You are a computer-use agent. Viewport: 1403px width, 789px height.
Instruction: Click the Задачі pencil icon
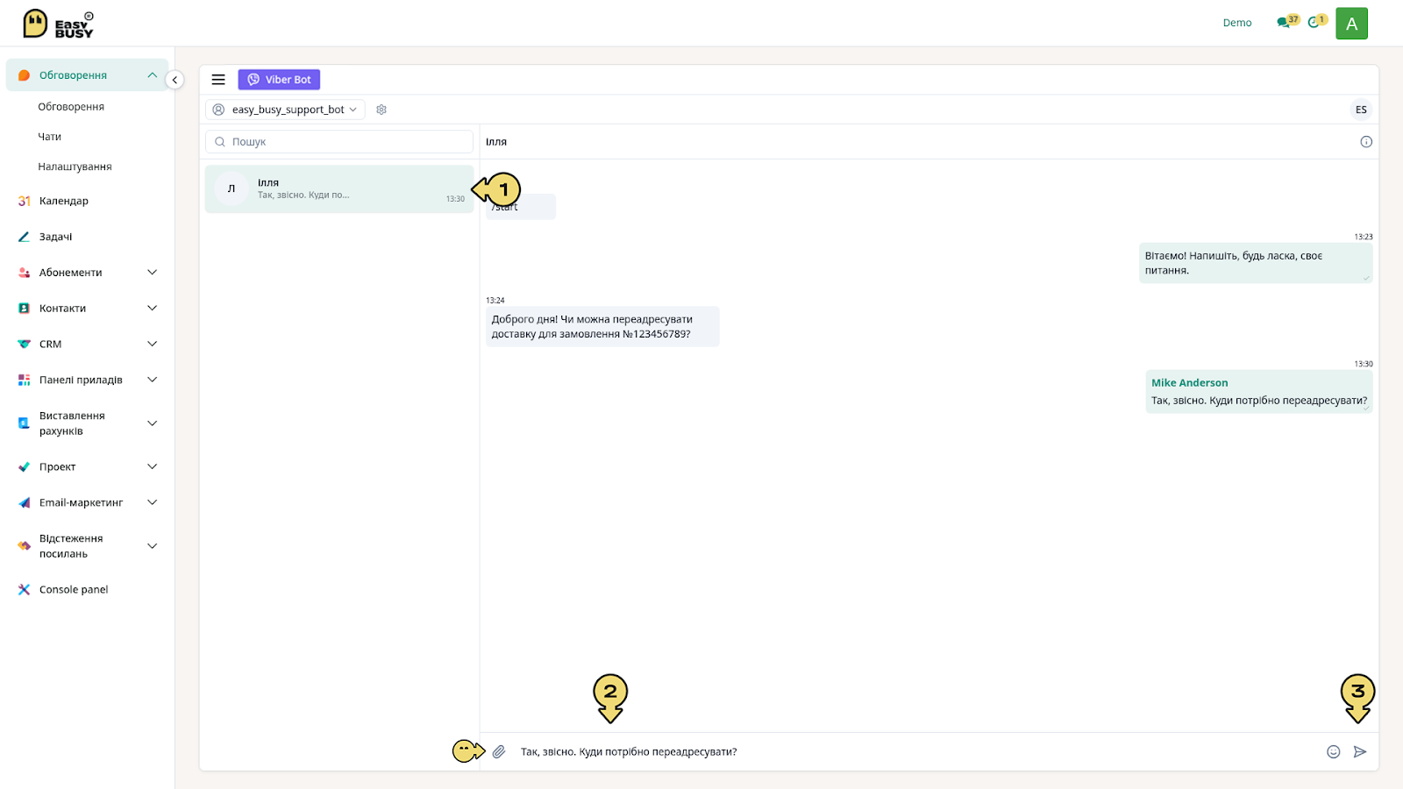[x=25, y=237]
